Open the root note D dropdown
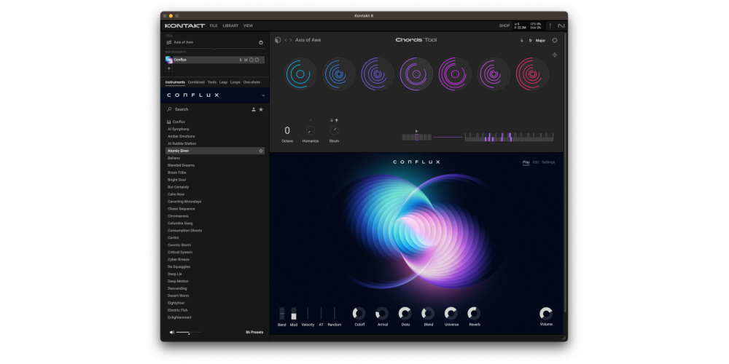This screenshot has width=729, height=364. 530,41
